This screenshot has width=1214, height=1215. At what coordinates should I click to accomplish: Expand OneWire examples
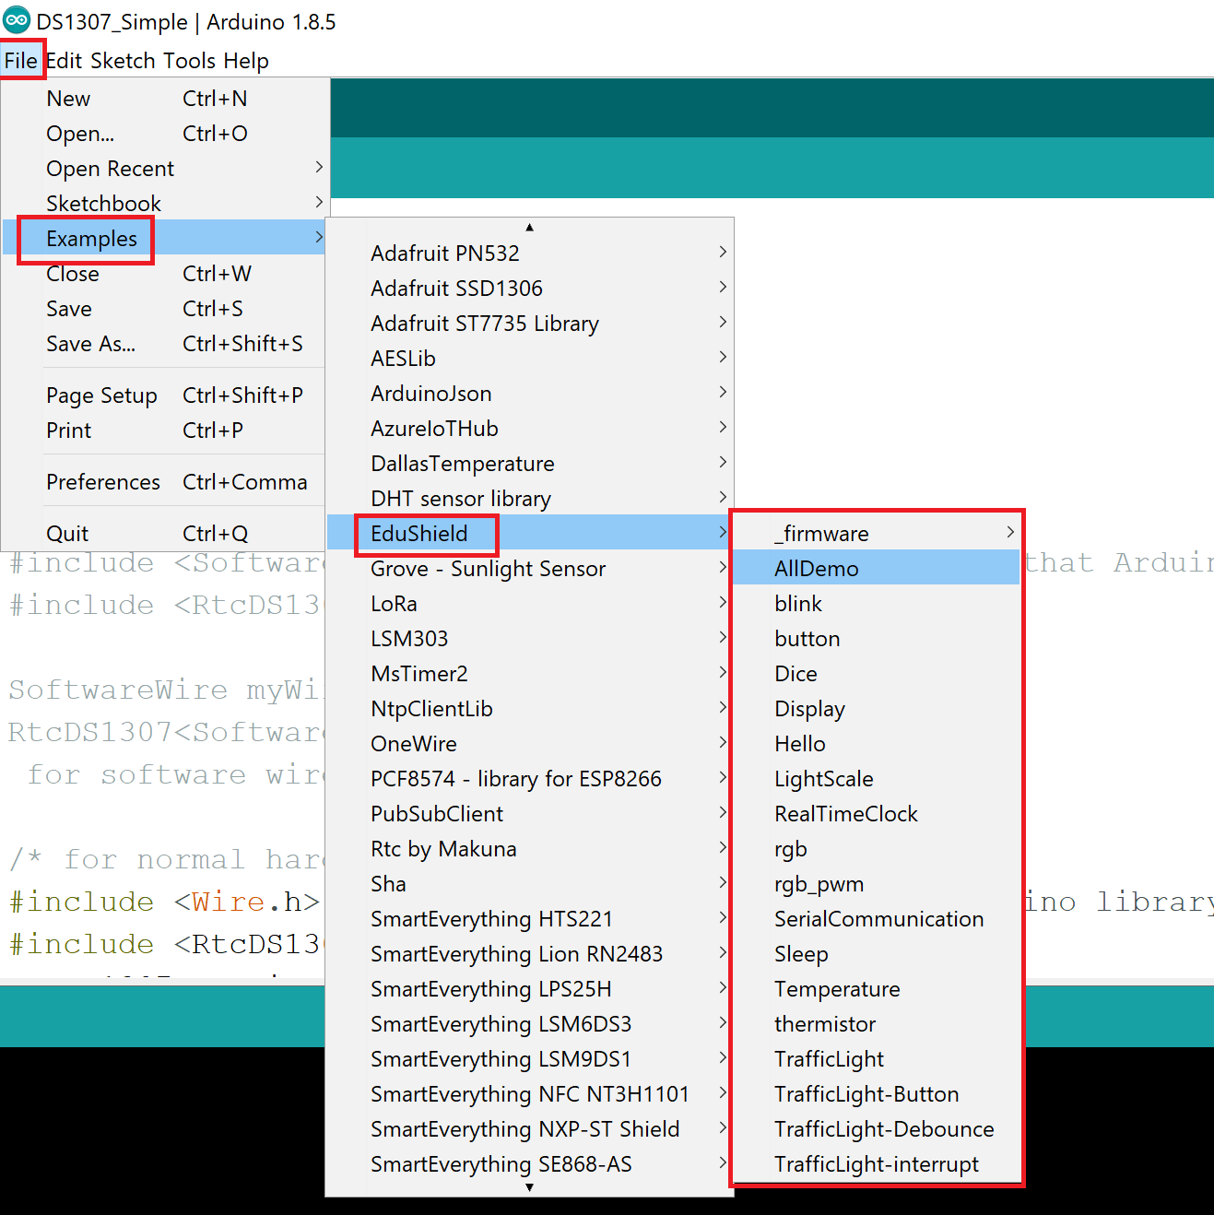pyautogui.click(x=530, y=744)
